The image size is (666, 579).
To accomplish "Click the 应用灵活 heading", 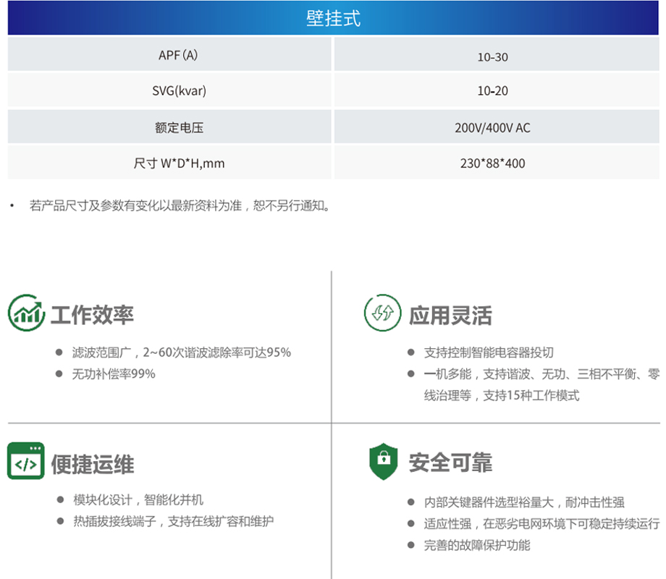I will [450, 315].
